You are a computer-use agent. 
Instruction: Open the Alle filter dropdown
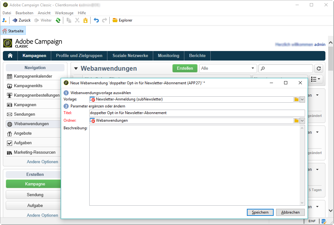(228, 68)
